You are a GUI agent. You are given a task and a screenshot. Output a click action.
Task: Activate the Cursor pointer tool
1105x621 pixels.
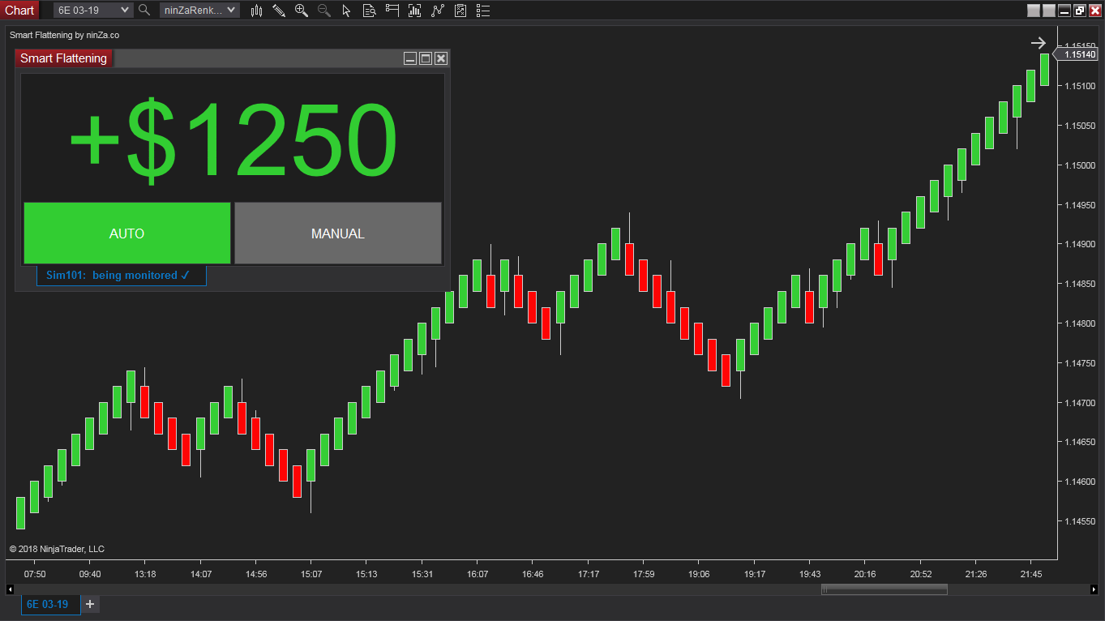click(x=346, y=11)
